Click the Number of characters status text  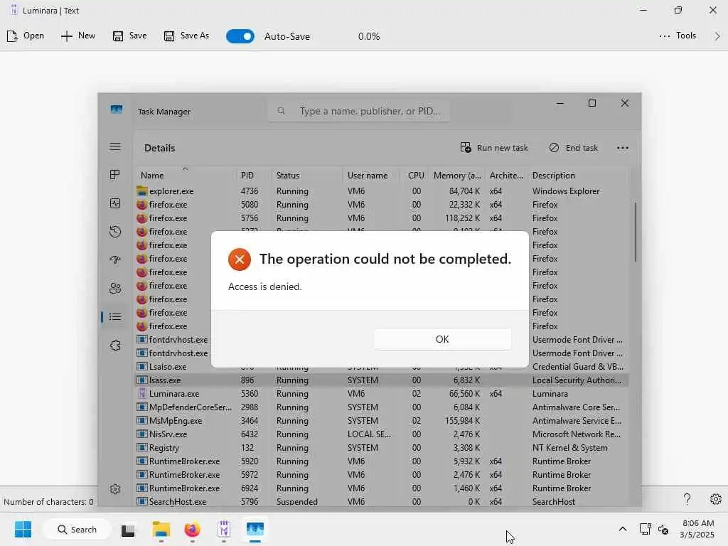(x=48, y=502)
